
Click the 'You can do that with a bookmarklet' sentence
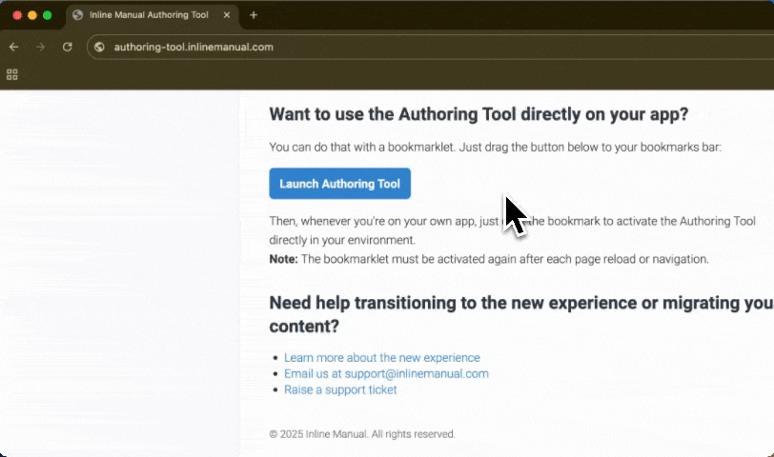495,147
